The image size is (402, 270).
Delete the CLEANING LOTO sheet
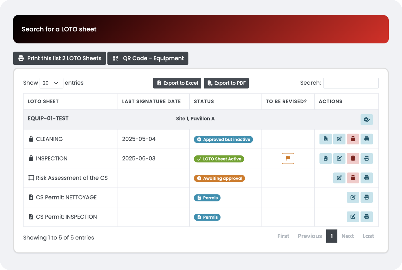coord(353,139)
